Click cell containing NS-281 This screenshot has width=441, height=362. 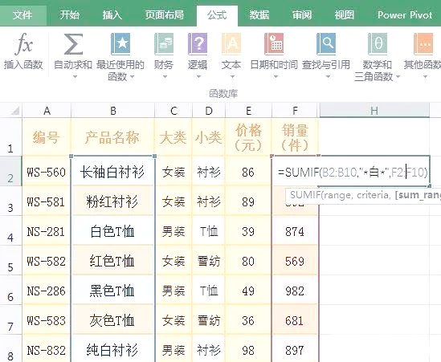tap(47, 231)
